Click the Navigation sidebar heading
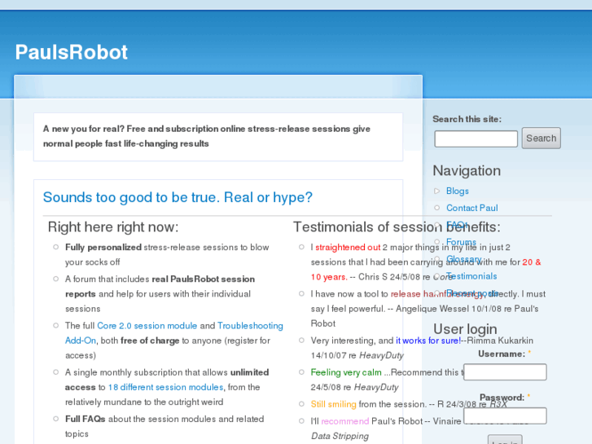The height and width of the screenshot is (444, 592). coord(467,171)
